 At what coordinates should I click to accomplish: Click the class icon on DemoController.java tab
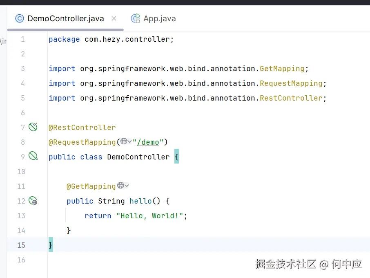pyautogui.click(x=20, y=18)
